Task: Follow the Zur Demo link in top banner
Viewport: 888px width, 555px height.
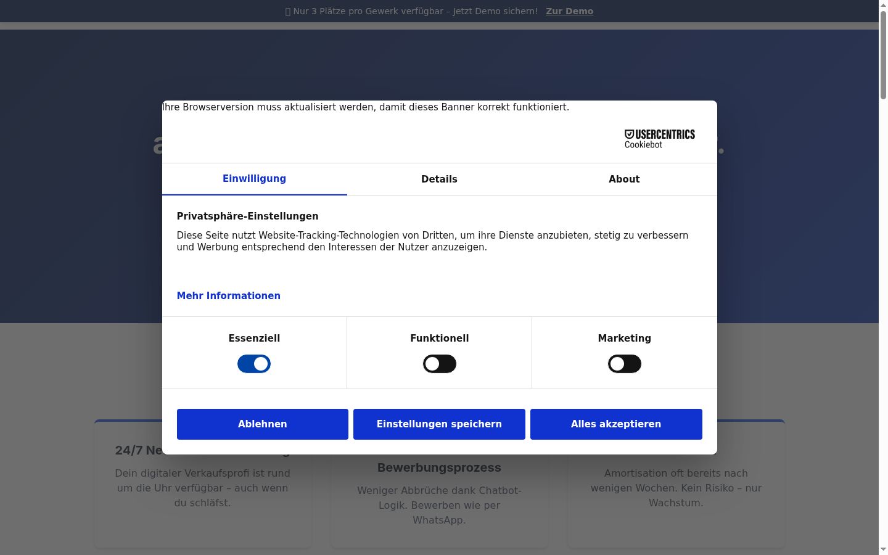Action: (x=569, y=11)
